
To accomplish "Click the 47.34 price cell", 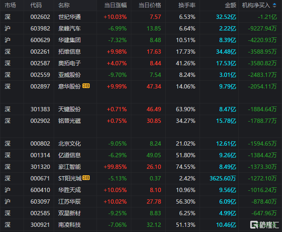I will tap(154, 86).
